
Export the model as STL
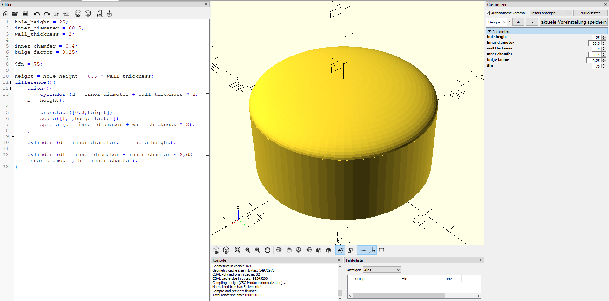pos(99,14)
